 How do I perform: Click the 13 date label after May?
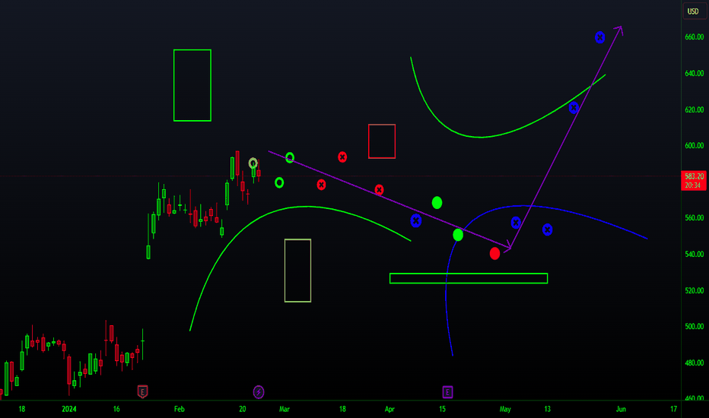click(x=547, y=409)
